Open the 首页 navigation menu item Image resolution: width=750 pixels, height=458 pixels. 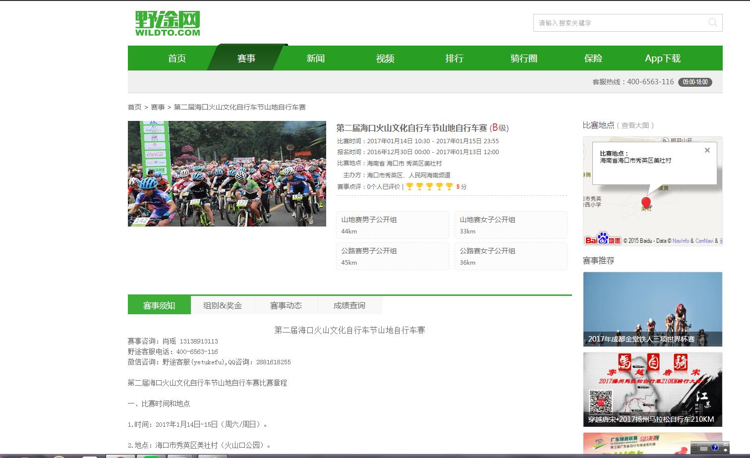[x=177, y=58]
